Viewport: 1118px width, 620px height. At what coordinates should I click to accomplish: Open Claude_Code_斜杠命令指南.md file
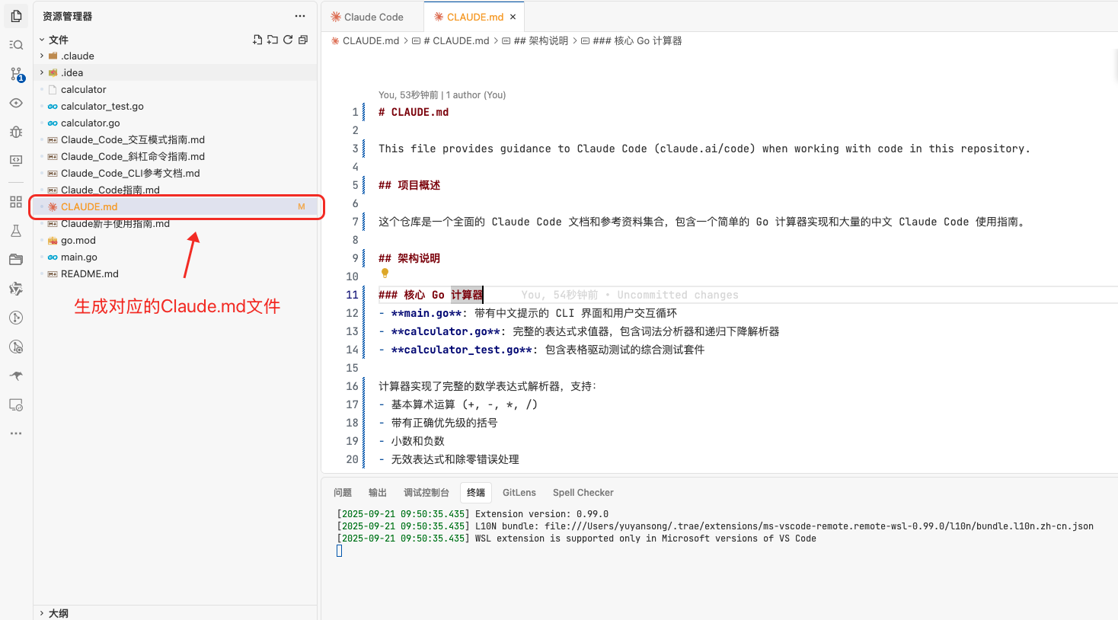(175, 156)
